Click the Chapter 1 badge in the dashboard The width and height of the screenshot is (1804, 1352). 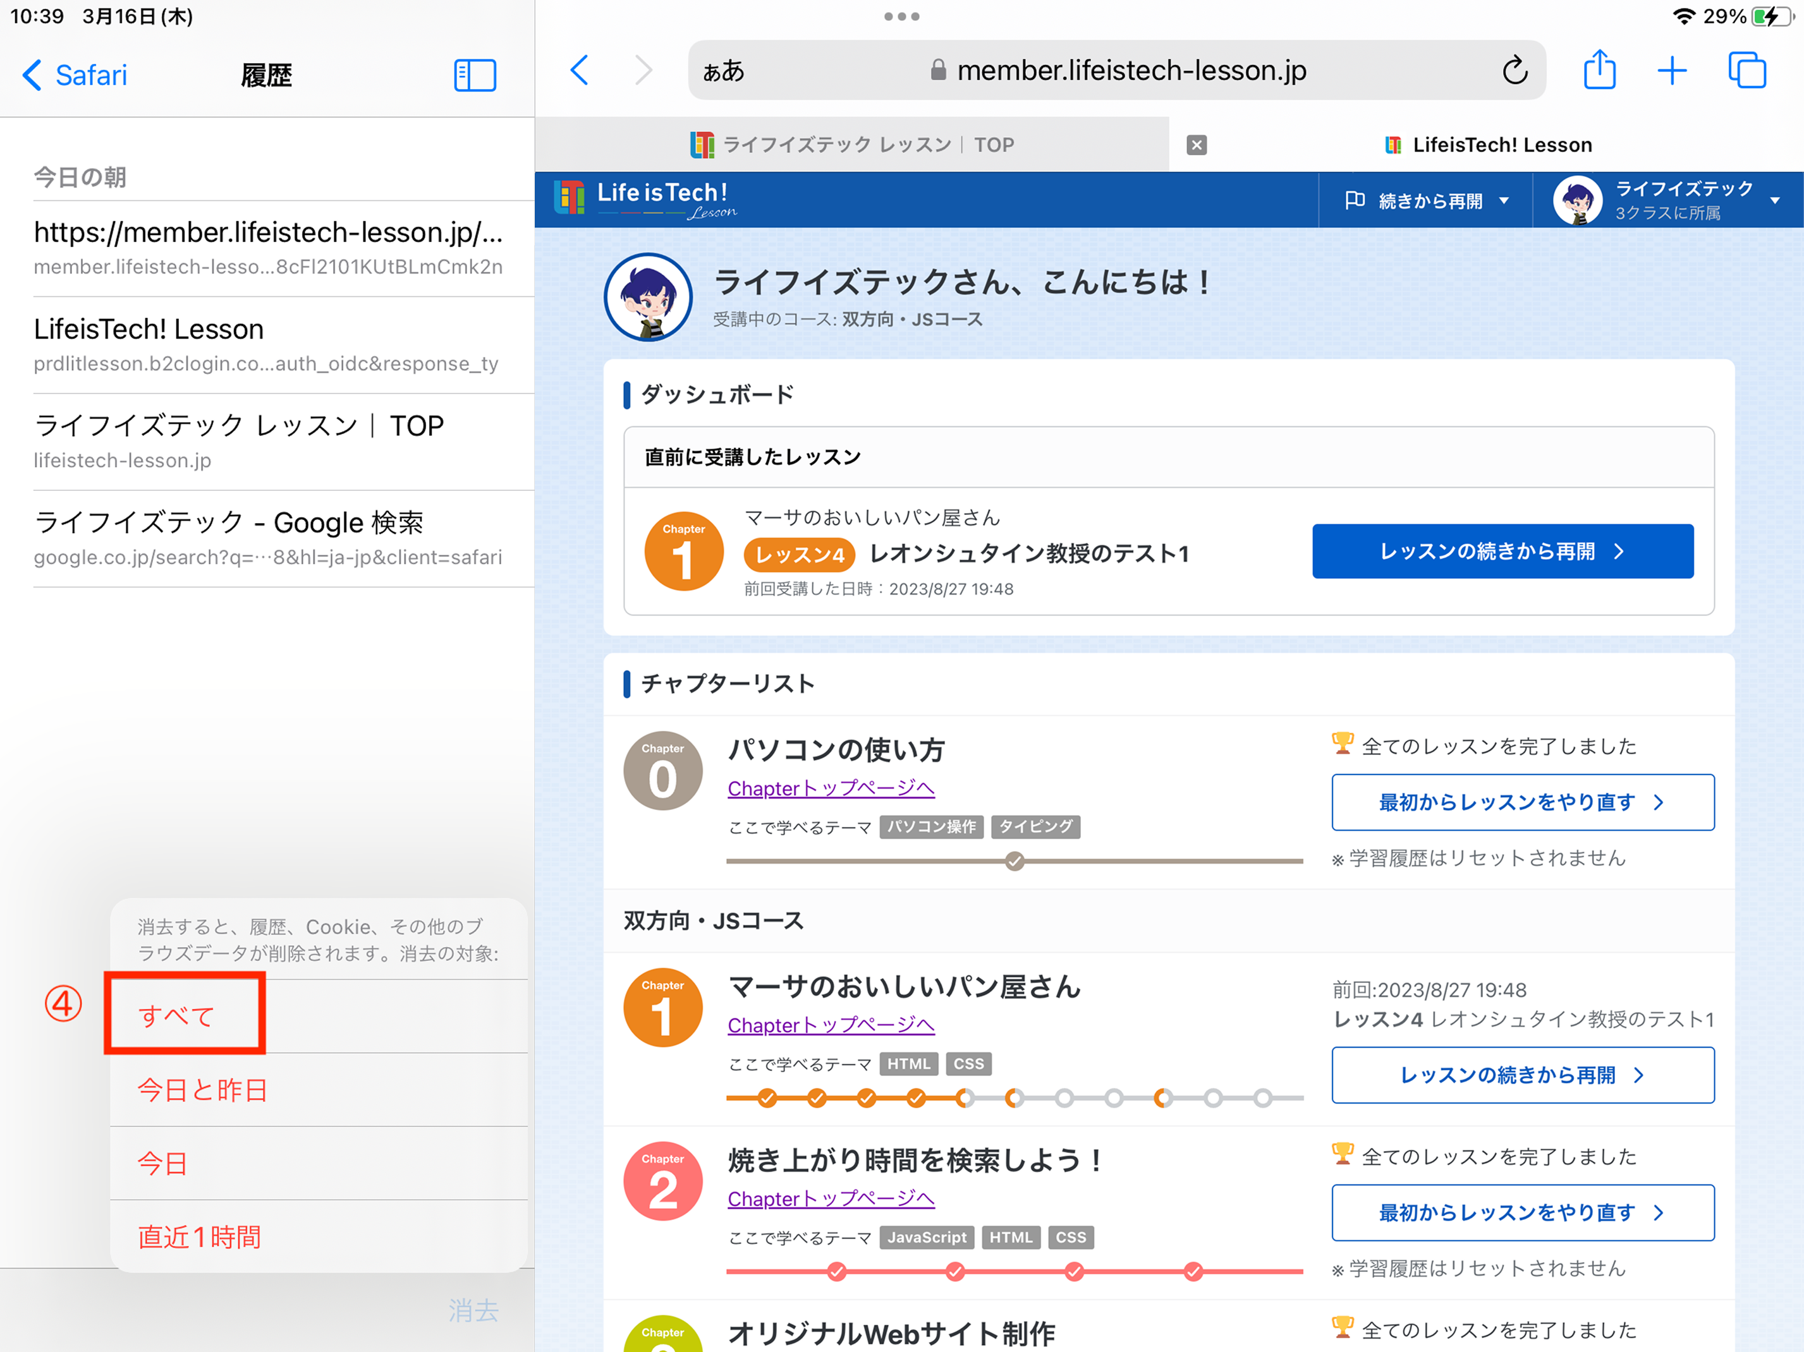pos(683,551)
